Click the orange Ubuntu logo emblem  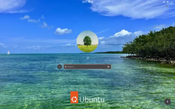74,97
